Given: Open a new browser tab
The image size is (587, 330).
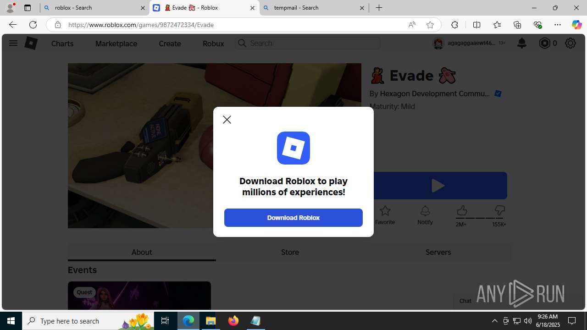Looking at the screenshot, I should (379, 8).
